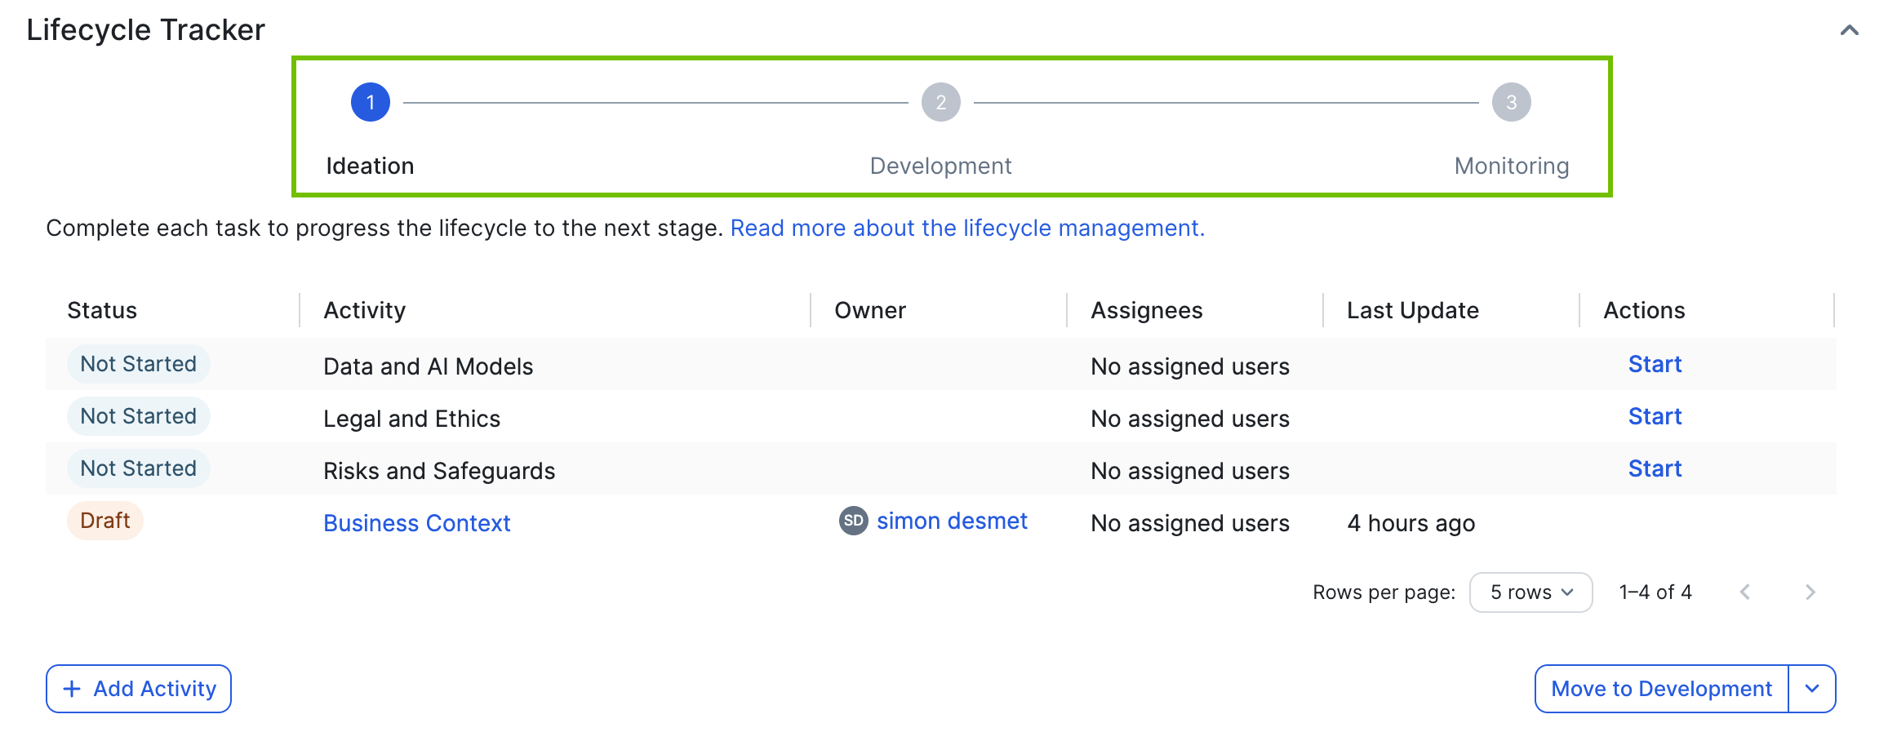Select the Development stage step circle
Viewport: 1897px width, 741px height.
[940, 103]
